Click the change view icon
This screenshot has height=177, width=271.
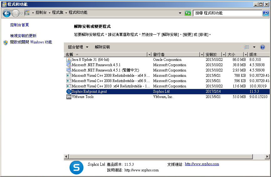247,47
